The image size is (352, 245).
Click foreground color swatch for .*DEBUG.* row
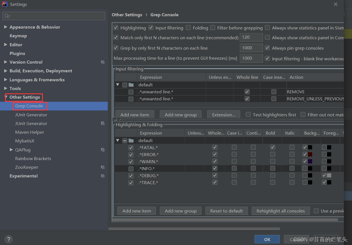[x=329, y=175]
